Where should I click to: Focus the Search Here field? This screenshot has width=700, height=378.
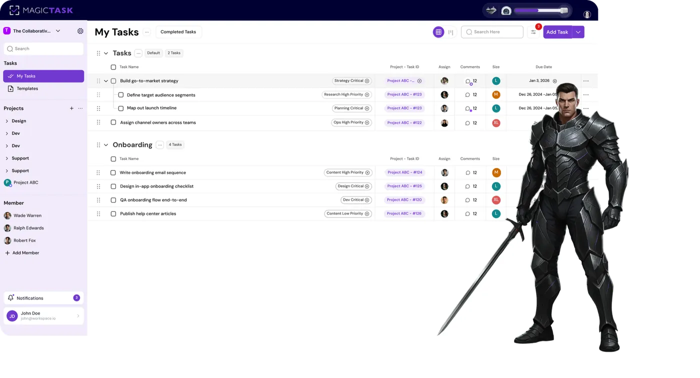[492, 32]
